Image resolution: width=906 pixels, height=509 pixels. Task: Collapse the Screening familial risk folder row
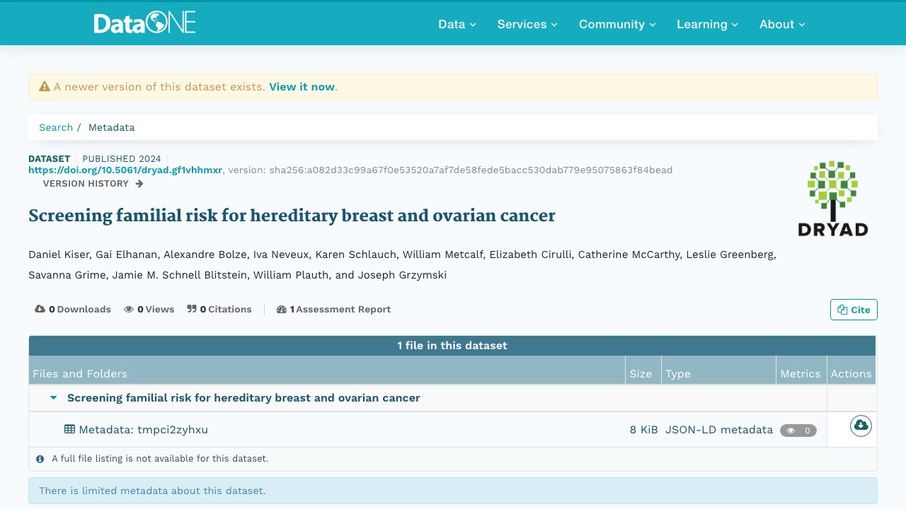pyautogui.click(x=53, y=397)
